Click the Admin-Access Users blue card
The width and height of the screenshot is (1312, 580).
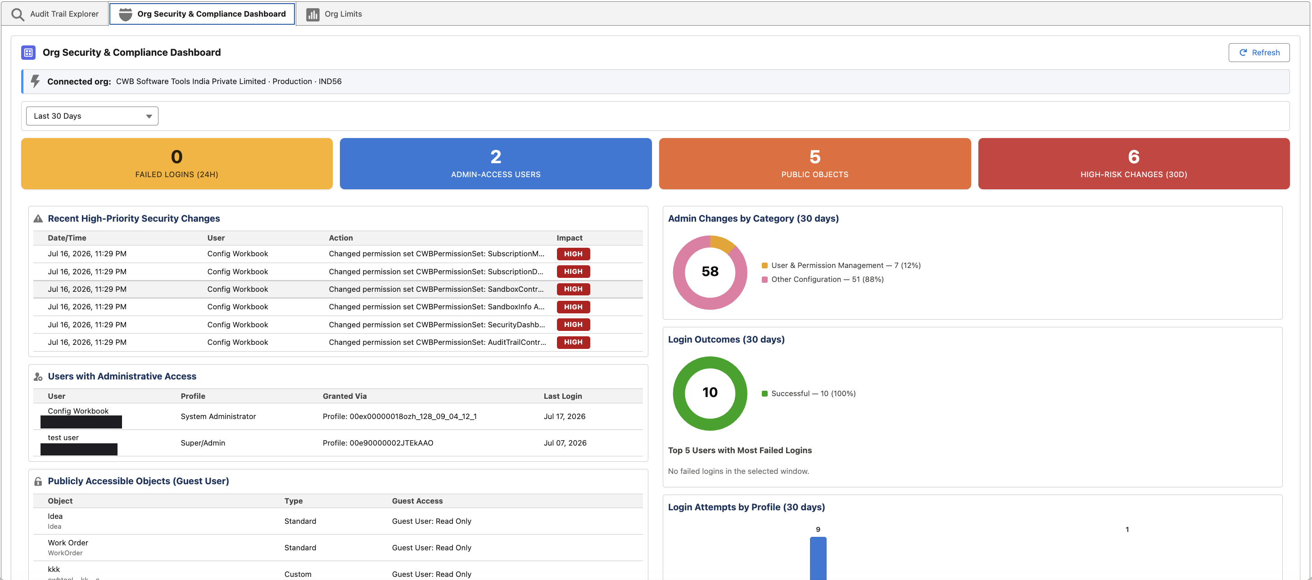click(x=496, y=164)
